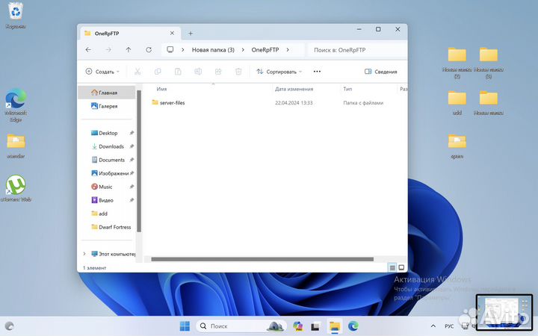Click the horizontal scrollbar in file list

[262, 259]
